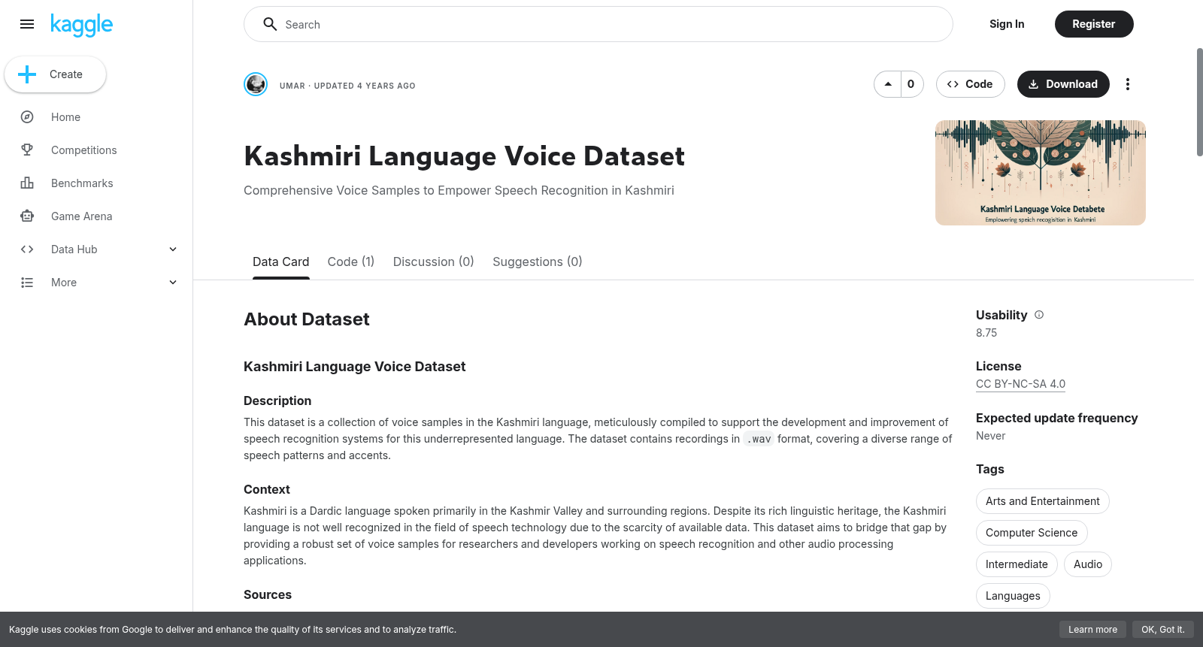Click the Register button
This screenshot has width=1203, height=647.
[1093, 24]
